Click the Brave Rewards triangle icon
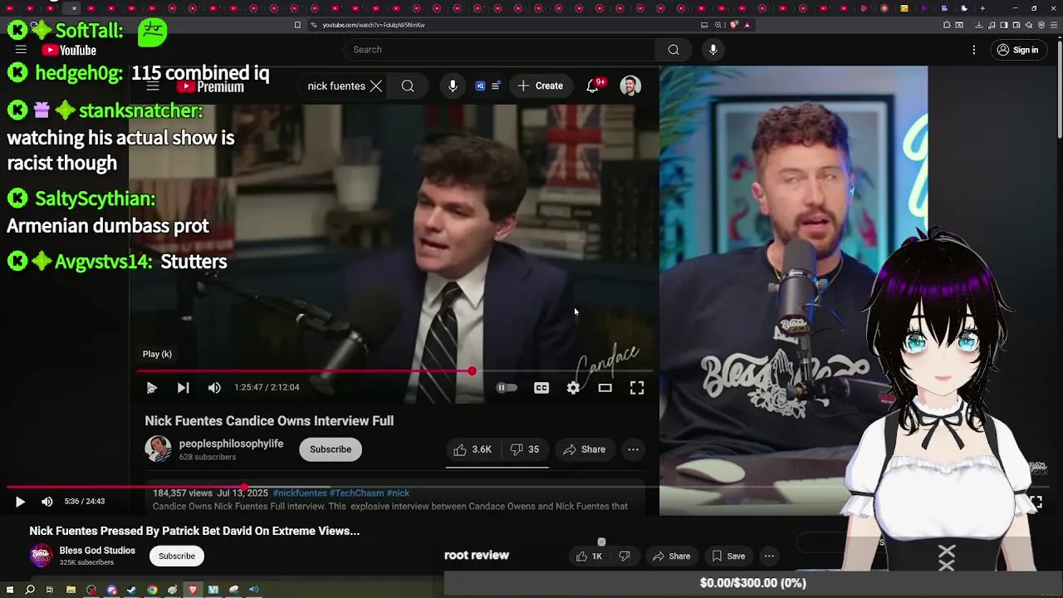This screenshot has width=1063, height=598. [747, 25]
